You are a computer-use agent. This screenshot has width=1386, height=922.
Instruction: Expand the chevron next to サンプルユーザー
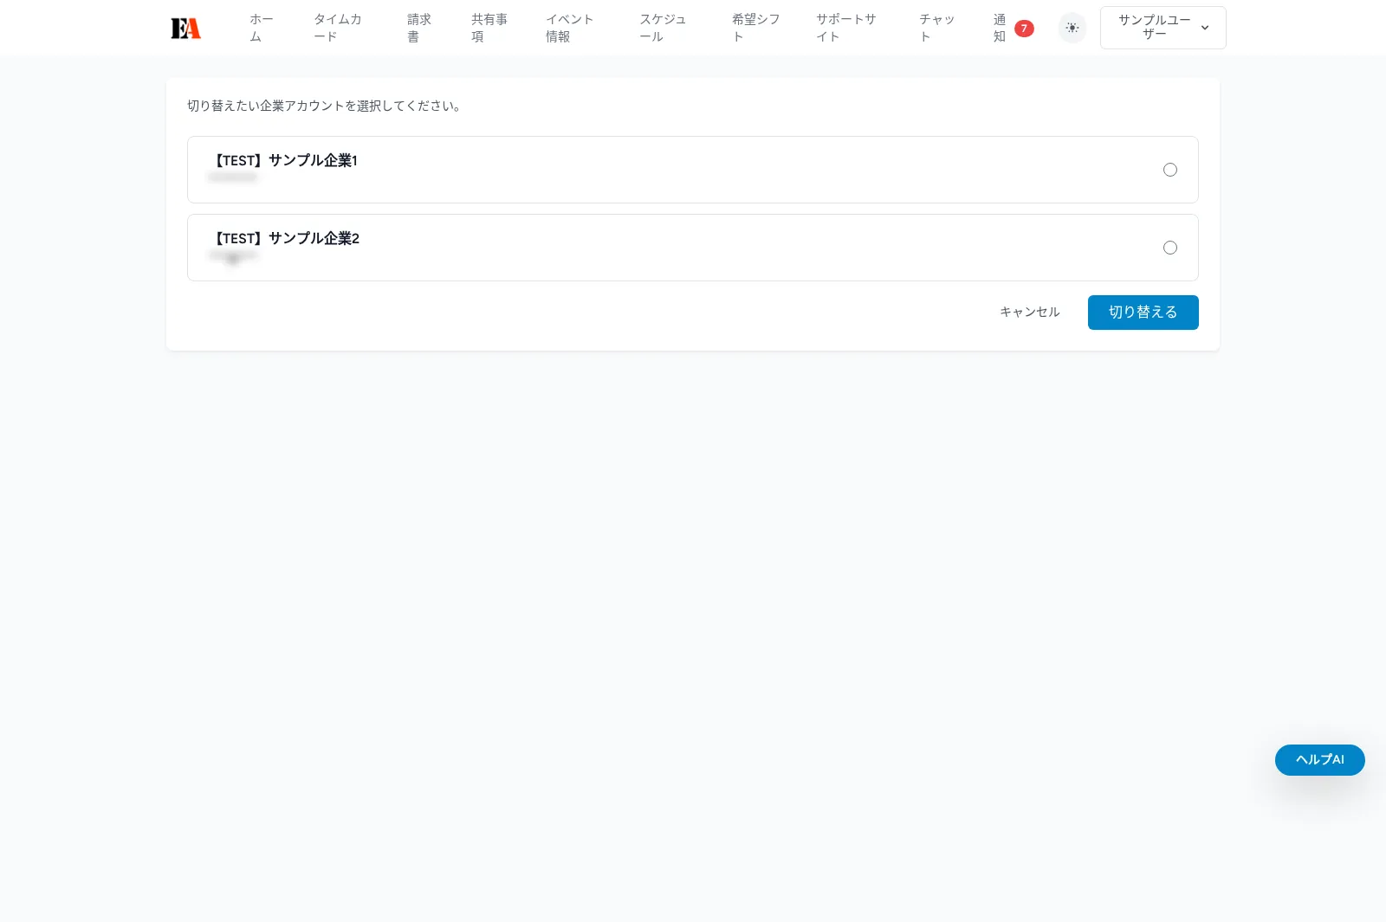1205,27
